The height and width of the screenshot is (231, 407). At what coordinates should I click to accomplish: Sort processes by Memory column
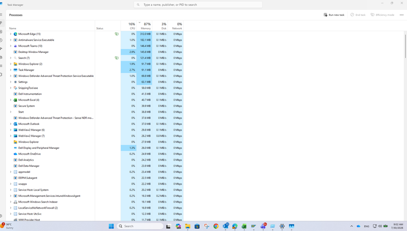tap(144, 26)
